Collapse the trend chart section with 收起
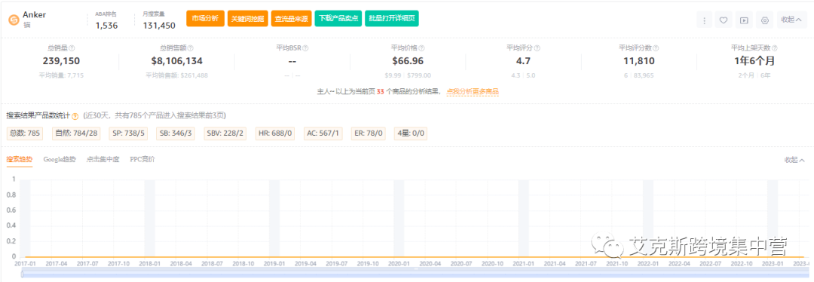 pyautogui.click(x=794, y=160)
